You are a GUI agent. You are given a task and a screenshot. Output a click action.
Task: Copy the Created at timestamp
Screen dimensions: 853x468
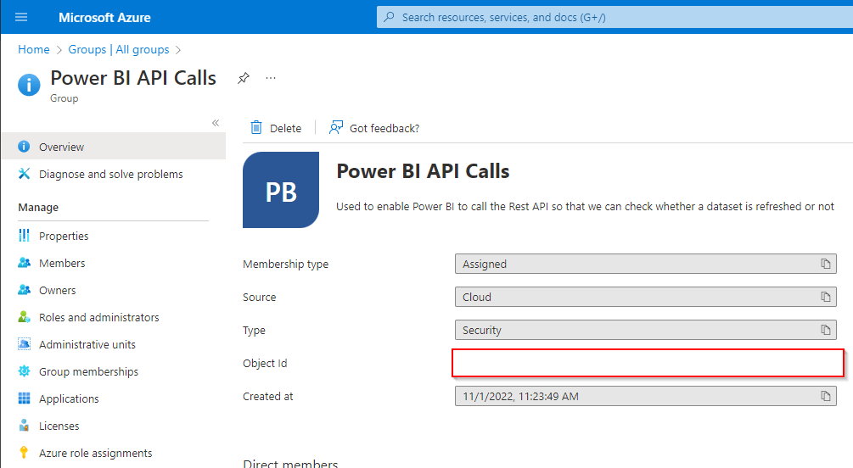[x=825, y=396]
